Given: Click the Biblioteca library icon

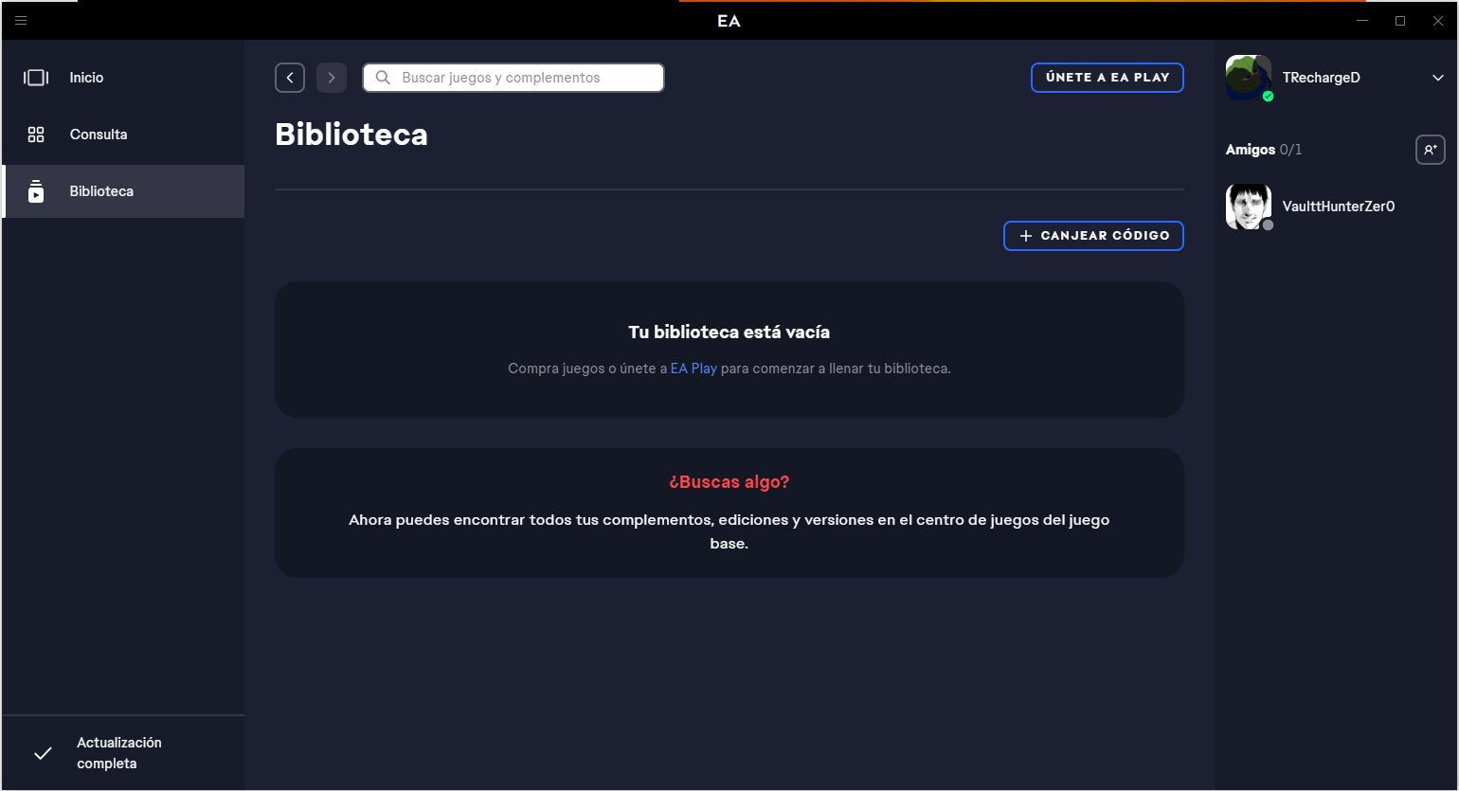Looking at the screenshot, I should (36, 191).
